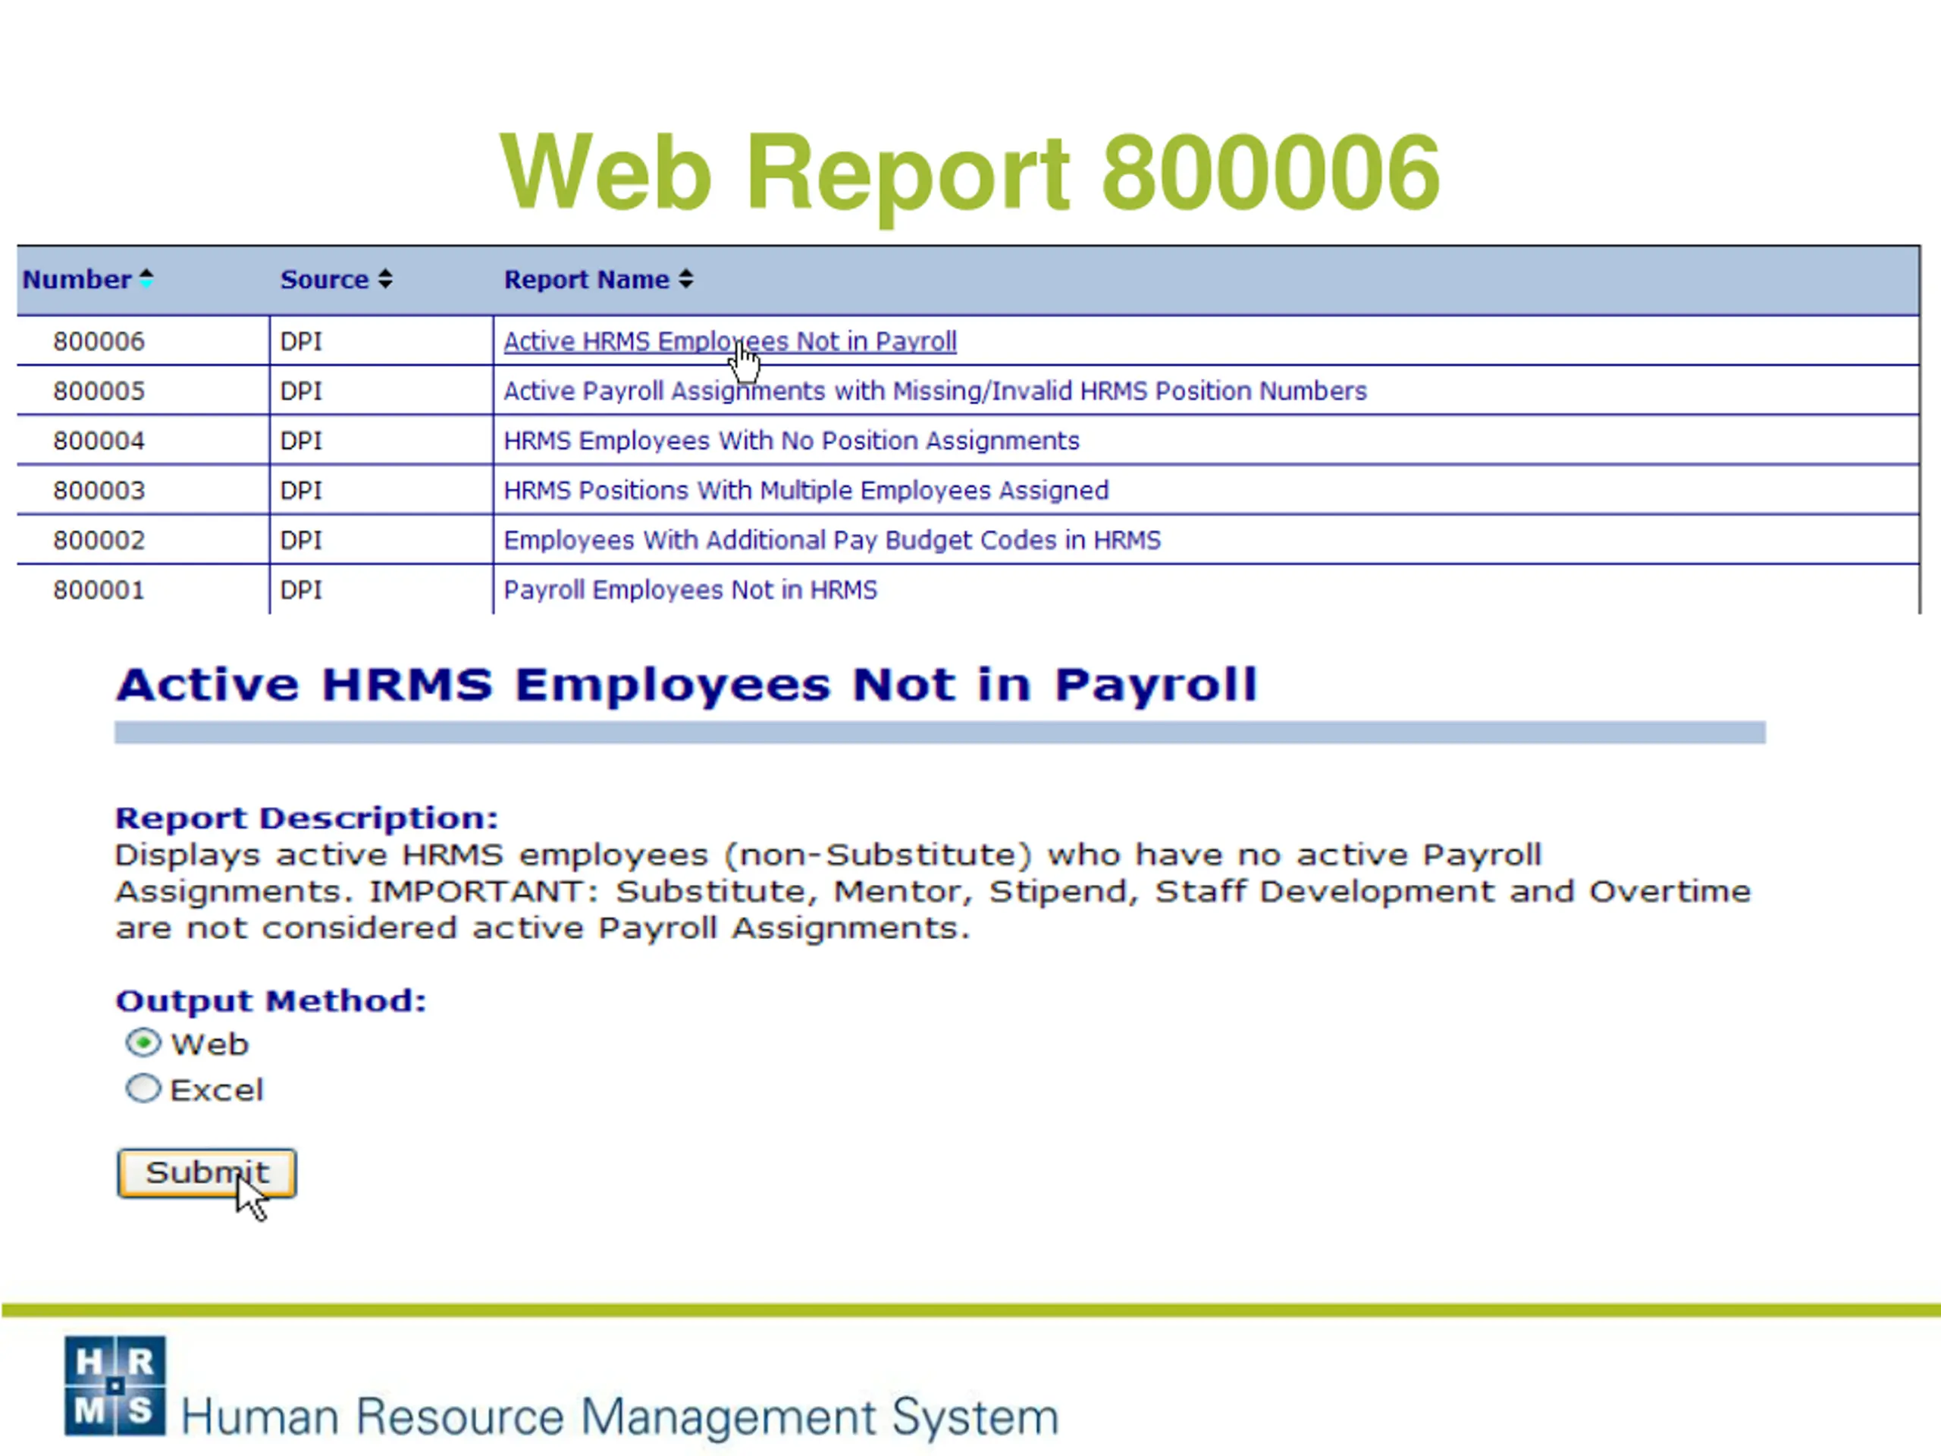Click Human Resource Management System text
The height and width of the screenshot is (1456, 1941).
click(x=619, y=1417)
